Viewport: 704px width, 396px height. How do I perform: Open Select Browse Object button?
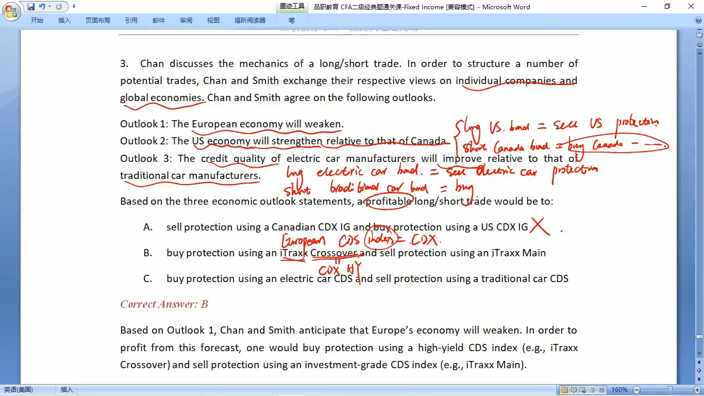[x=699, y=371]
